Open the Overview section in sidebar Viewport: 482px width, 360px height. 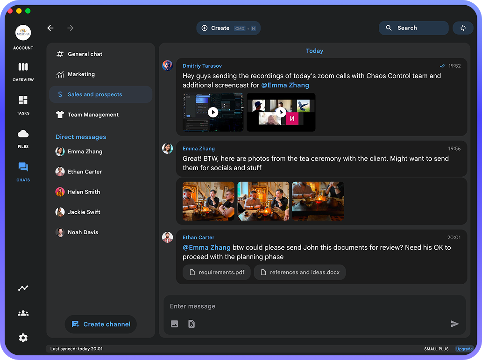pos(23,72)
